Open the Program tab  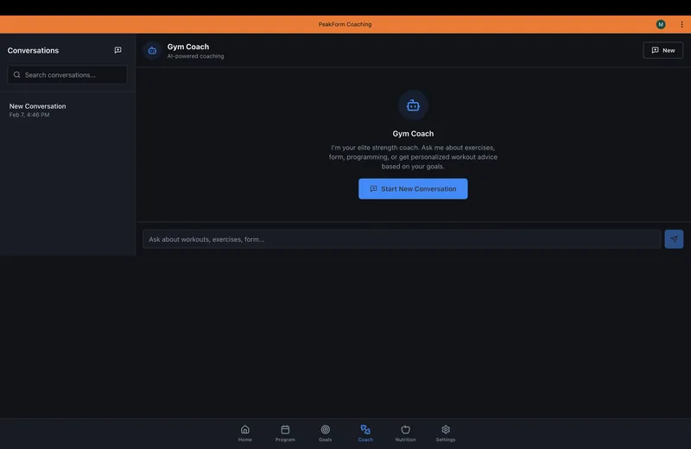(285, 433)
